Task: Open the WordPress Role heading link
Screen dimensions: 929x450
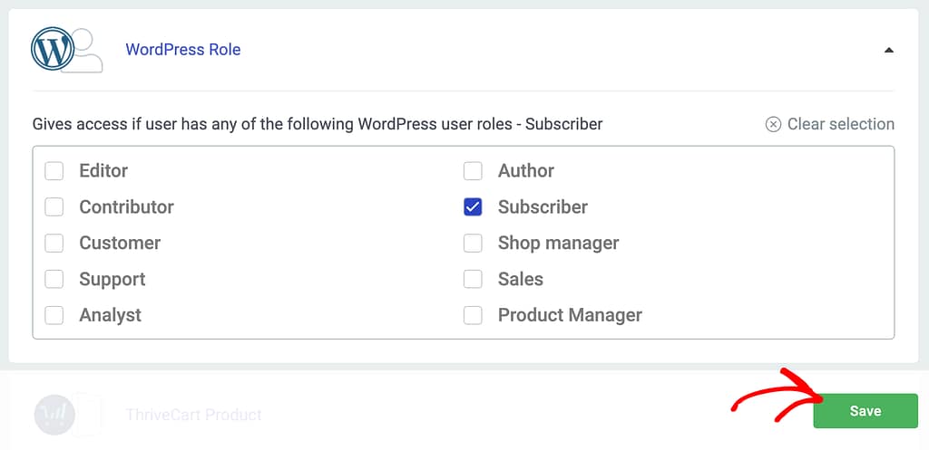Action: [182, 50]
